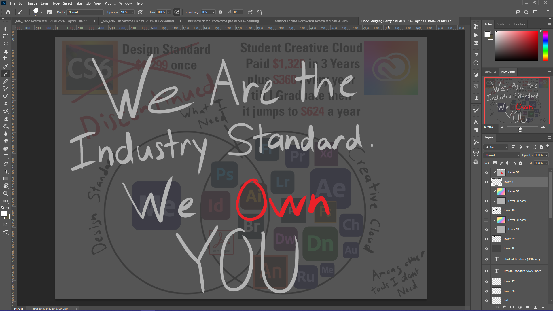This screenshot has height=311, width=553.
Task: Select the Zoom magnifier tool
Action: tap(6, 194)
